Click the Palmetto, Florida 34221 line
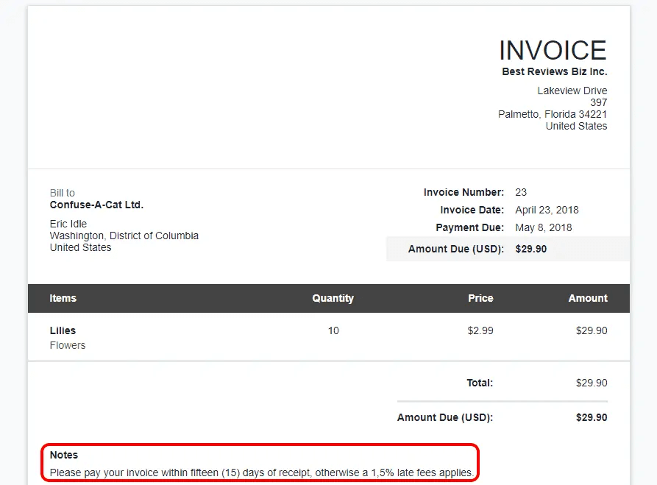The image size is (657, 485). tap(552, 114)
